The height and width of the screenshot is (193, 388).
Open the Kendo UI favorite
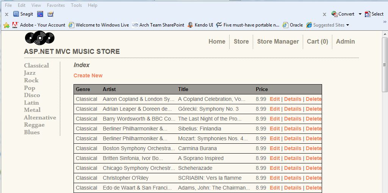(x=200, y=25)
